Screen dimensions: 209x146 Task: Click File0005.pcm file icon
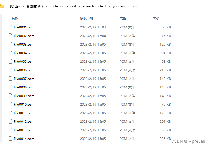10,61
